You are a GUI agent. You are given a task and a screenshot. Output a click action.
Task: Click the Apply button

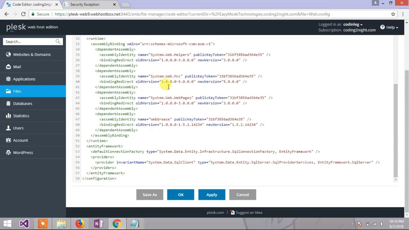click(212, 195)
